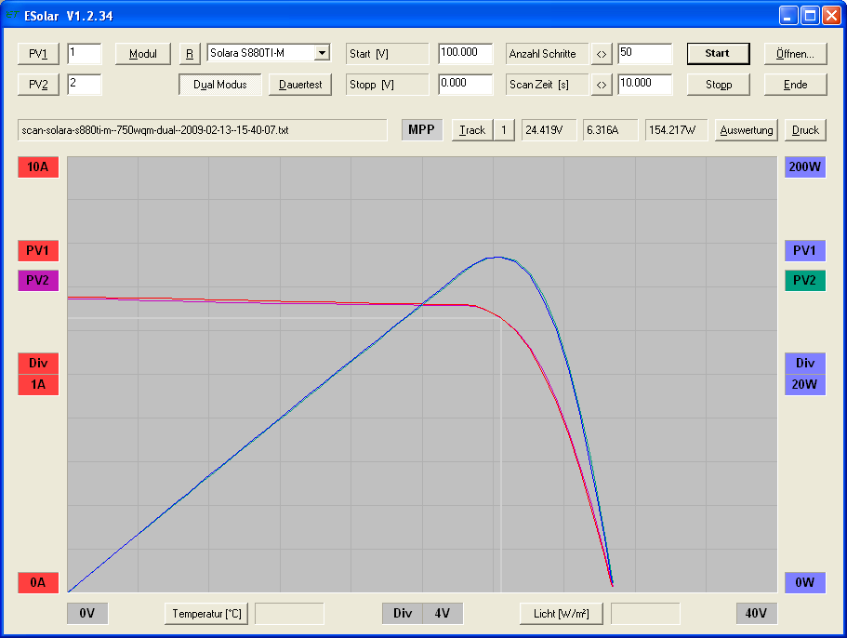Click the <> button beside Scan Zeit
The width and height of the screenshot is (847, 638).
[602, 85]
